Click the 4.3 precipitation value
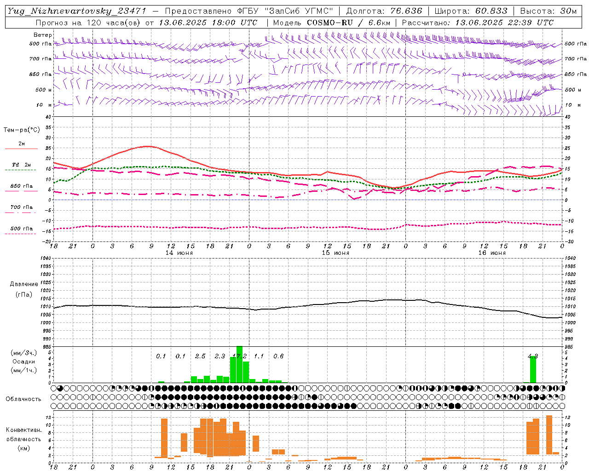 [x=533, y=356]
